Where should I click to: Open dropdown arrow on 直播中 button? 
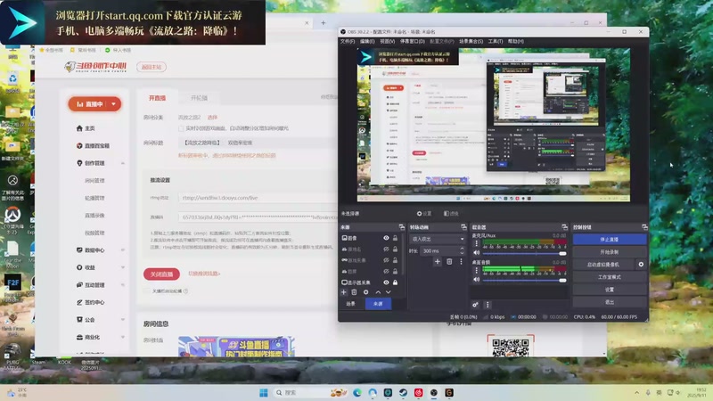tap(113, 104)
